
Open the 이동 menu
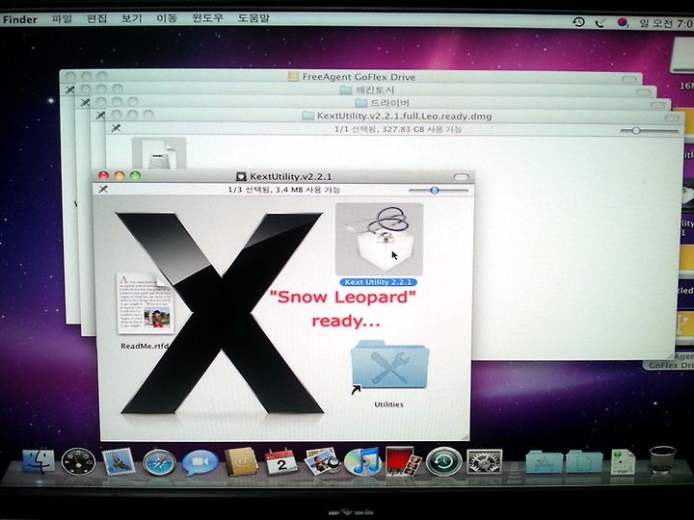167,18
